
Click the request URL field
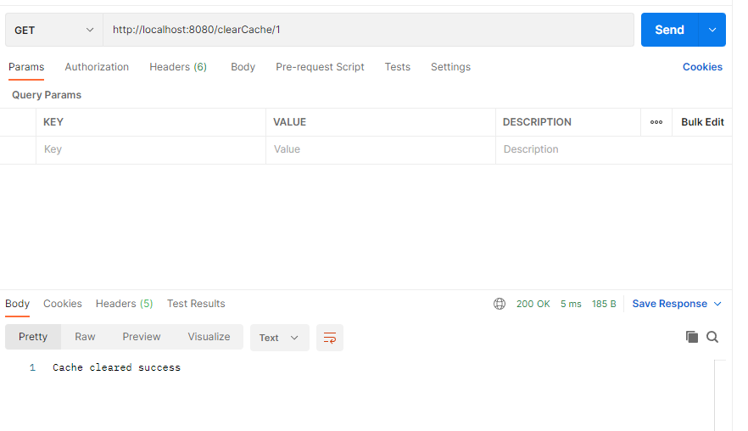[x=368, y=30]
